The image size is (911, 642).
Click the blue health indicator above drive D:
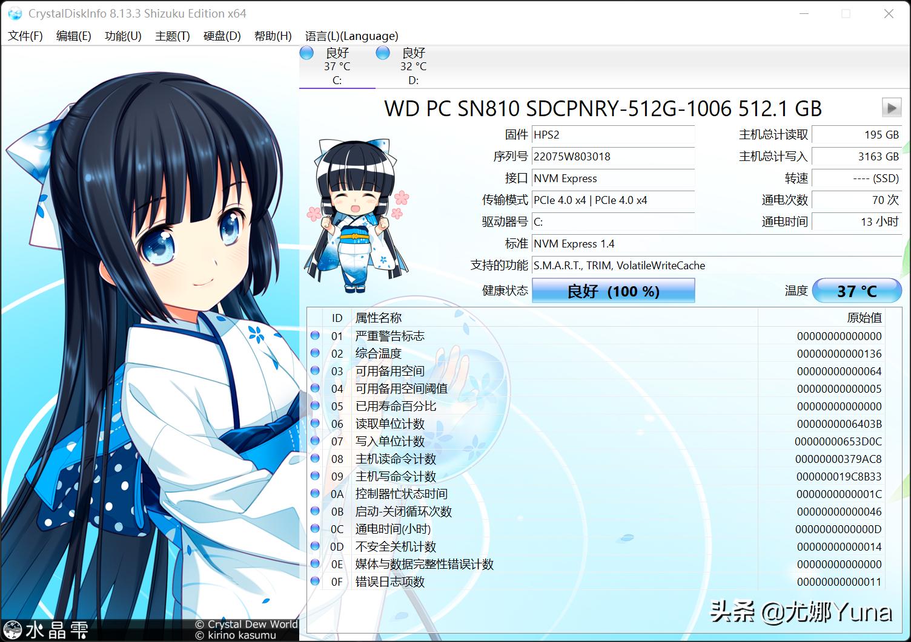tap(383, 53)
